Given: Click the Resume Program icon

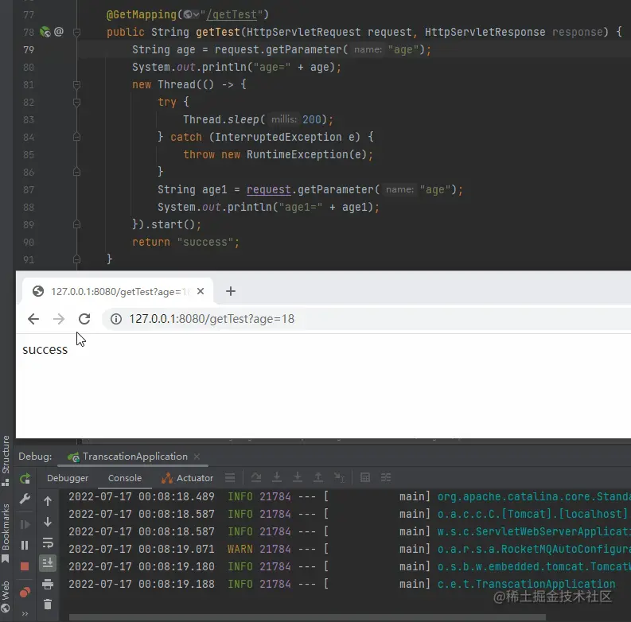Looking at the screenshot, I should (25, 524).
